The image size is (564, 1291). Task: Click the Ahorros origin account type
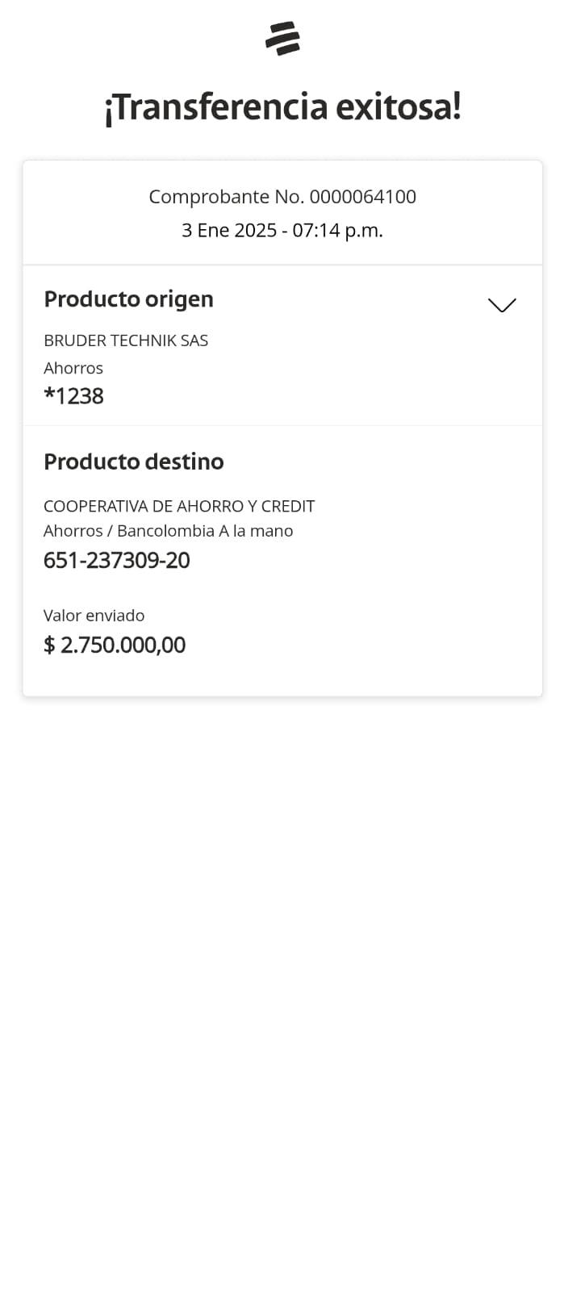[x=73, y=368]
